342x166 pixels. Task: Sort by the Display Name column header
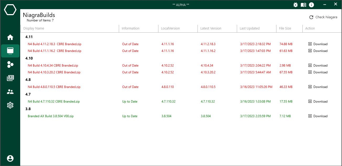click(34, 28)
